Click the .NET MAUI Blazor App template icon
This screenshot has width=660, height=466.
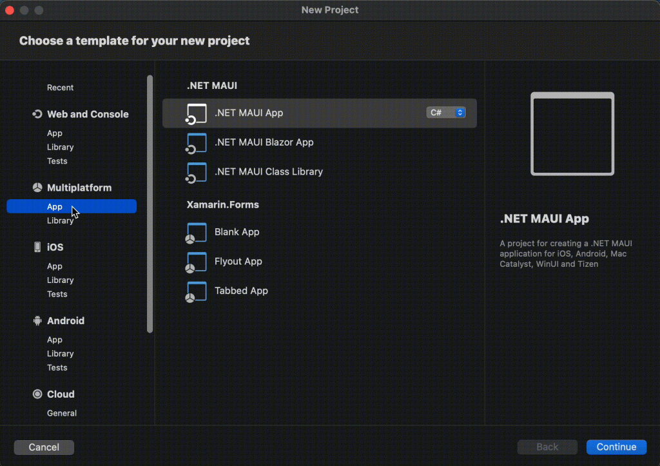196,143
